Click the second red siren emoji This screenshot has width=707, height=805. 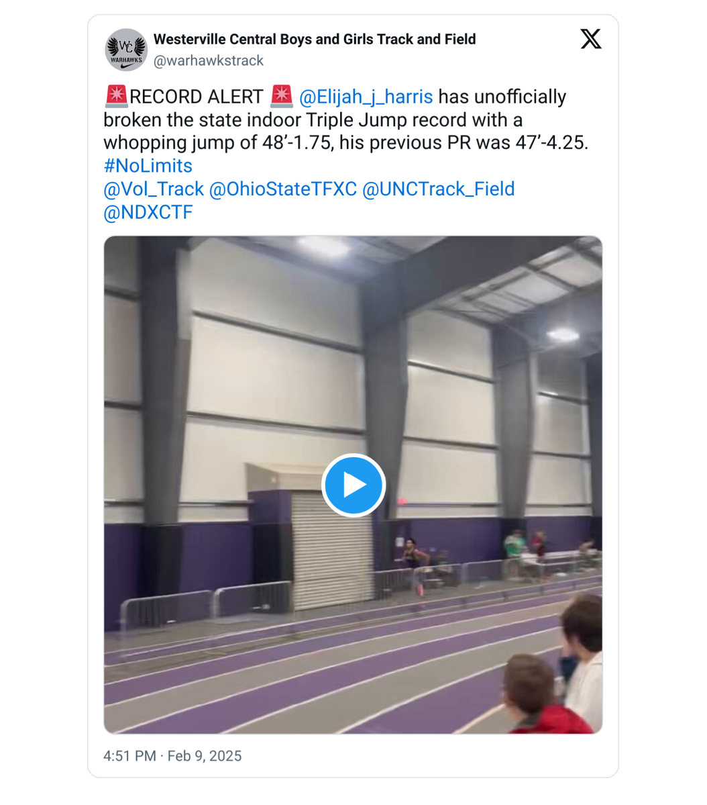click(281, 96)
